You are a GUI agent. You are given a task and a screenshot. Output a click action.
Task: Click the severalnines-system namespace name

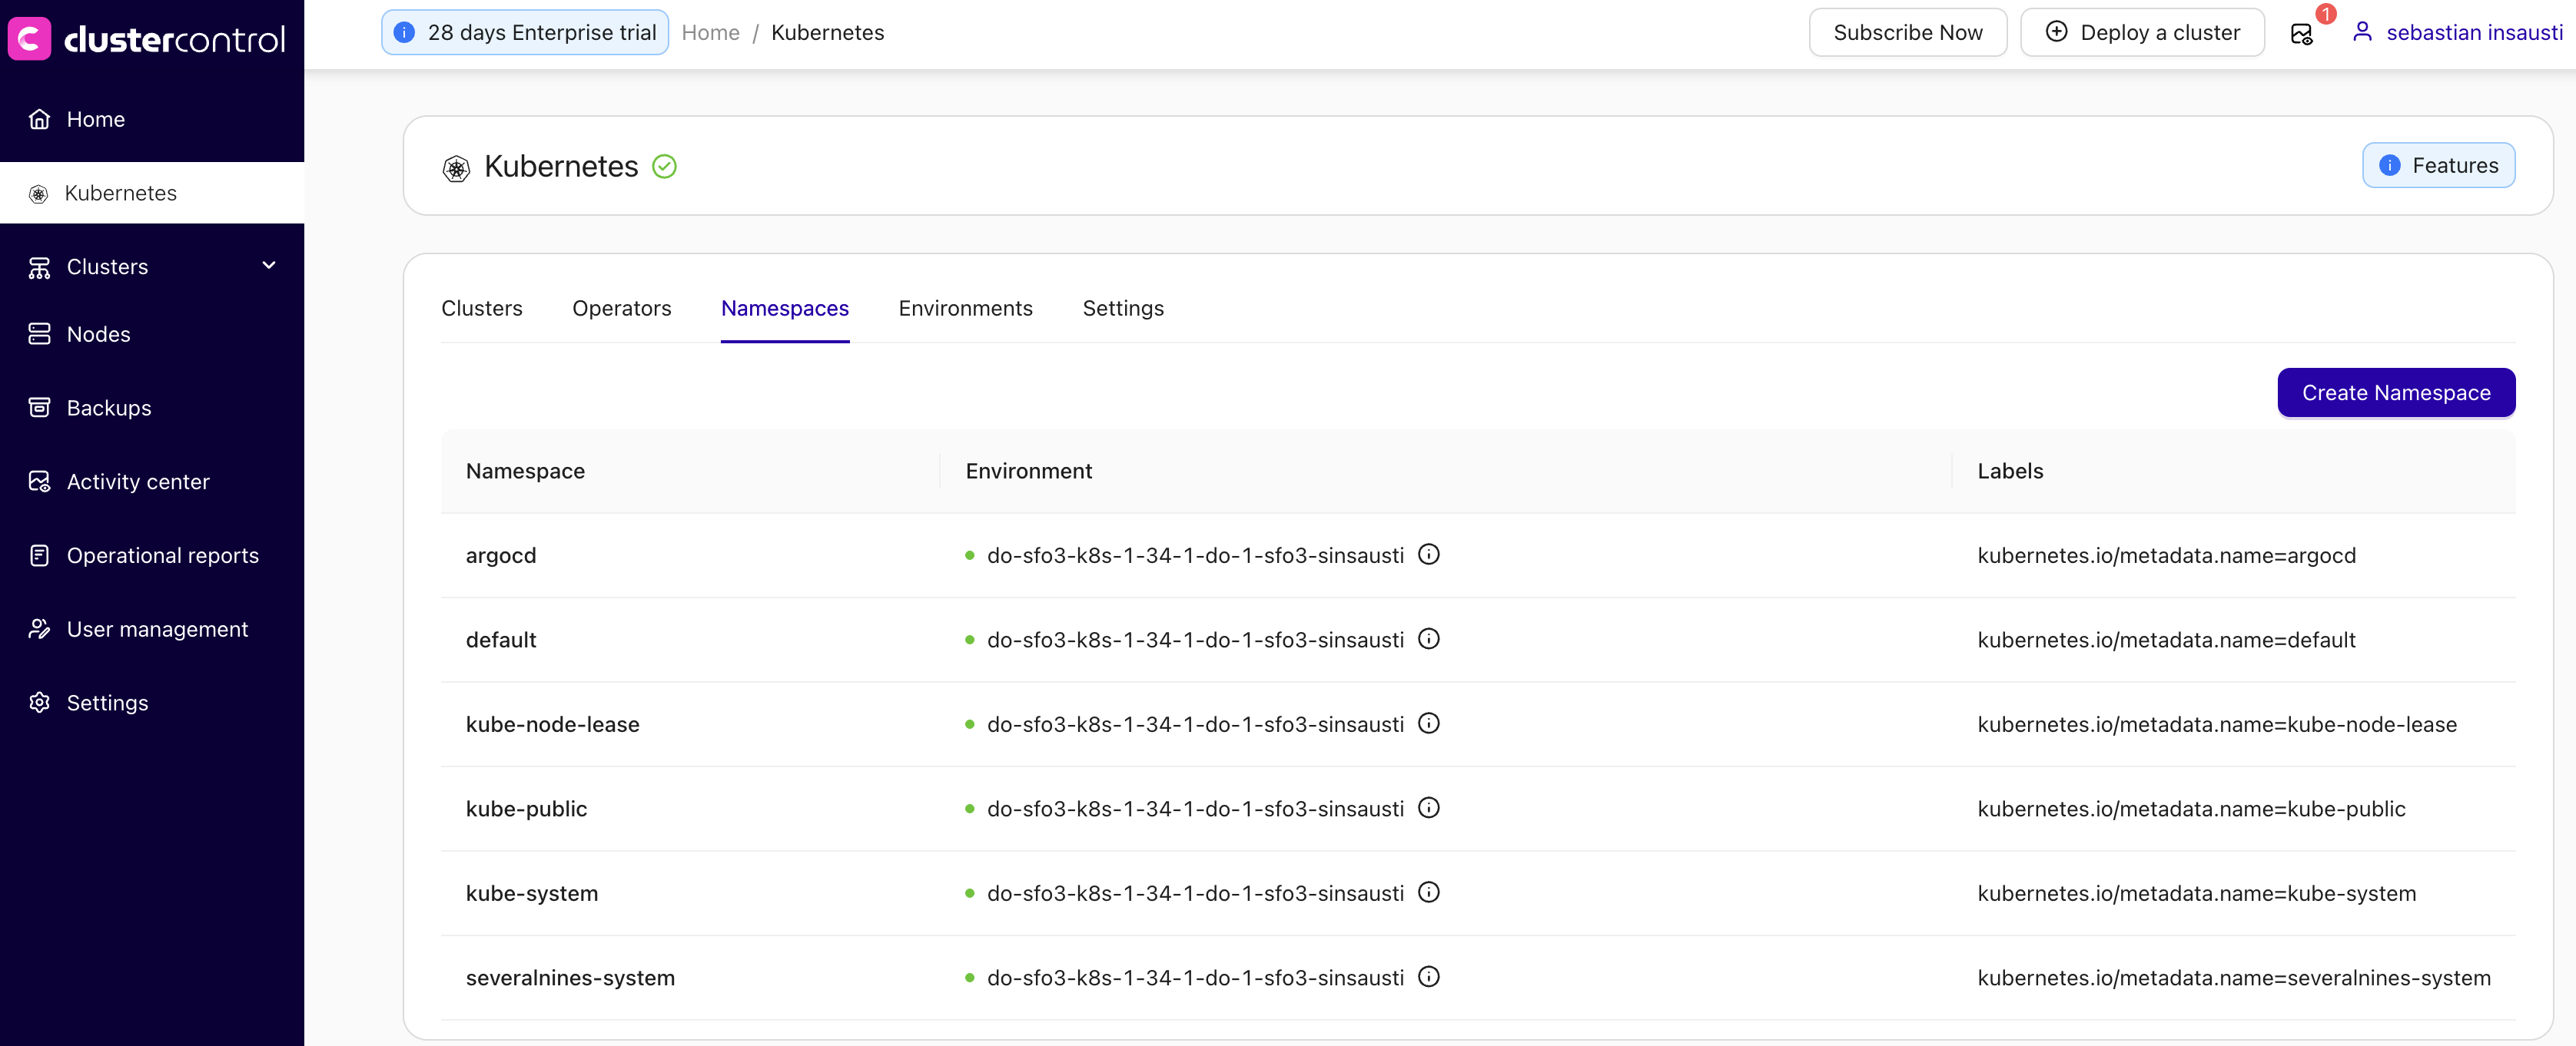(x=570, y=978)
